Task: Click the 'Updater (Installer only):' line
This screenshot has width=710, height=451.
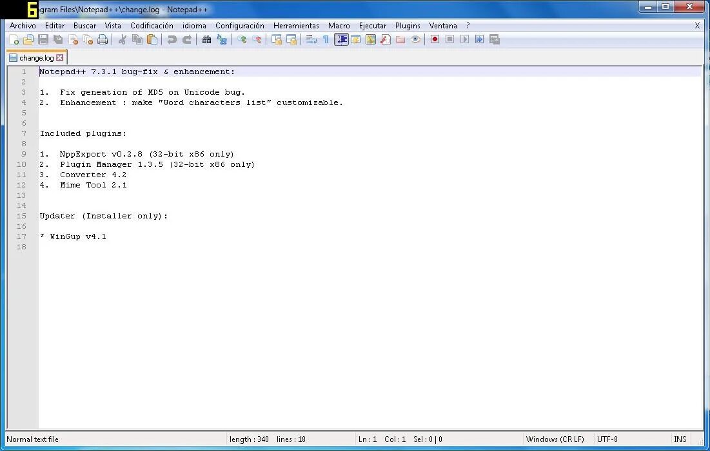Action: point(104,216)
